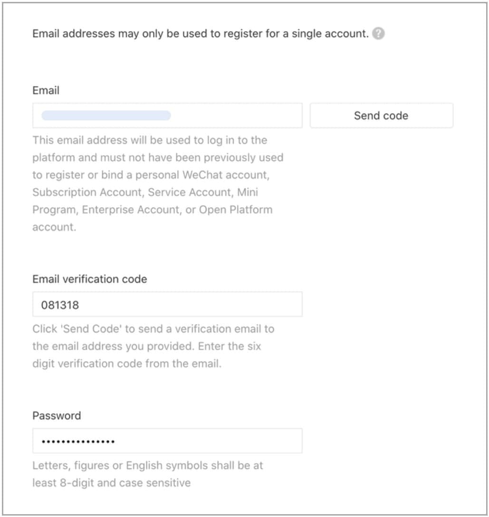
Task: Focus the masked password entry box
Action: coord(166,440)
